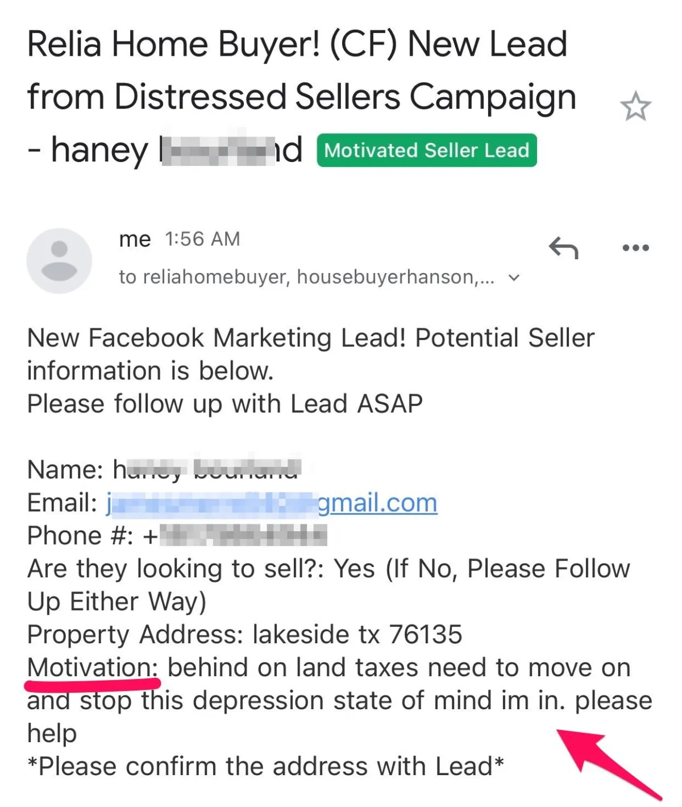682x807 pixels.
Task: Tap the "Are they looking to sell" line
Action: (328, 585)
